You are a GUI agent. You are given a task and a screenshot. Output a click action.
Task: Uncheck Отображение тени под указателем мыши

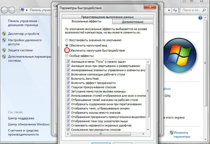68,121
